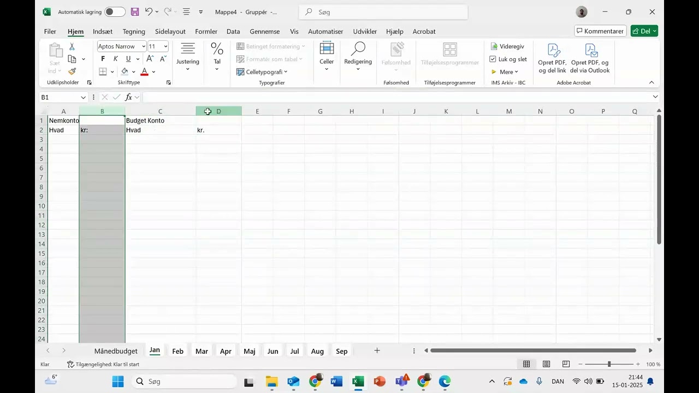Click the Kommentarer button
This screenshot has width=699, height=393.
(600, 31)
